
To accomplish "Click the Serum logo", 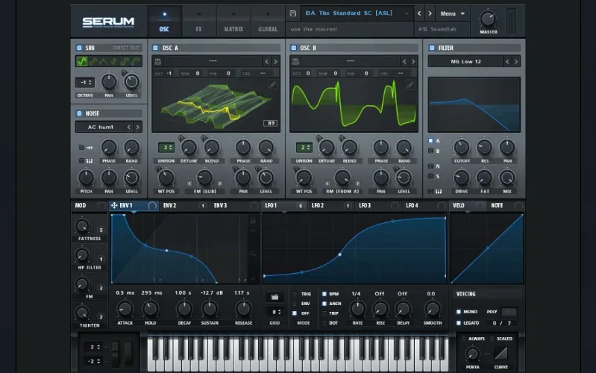I will [108, 22].
